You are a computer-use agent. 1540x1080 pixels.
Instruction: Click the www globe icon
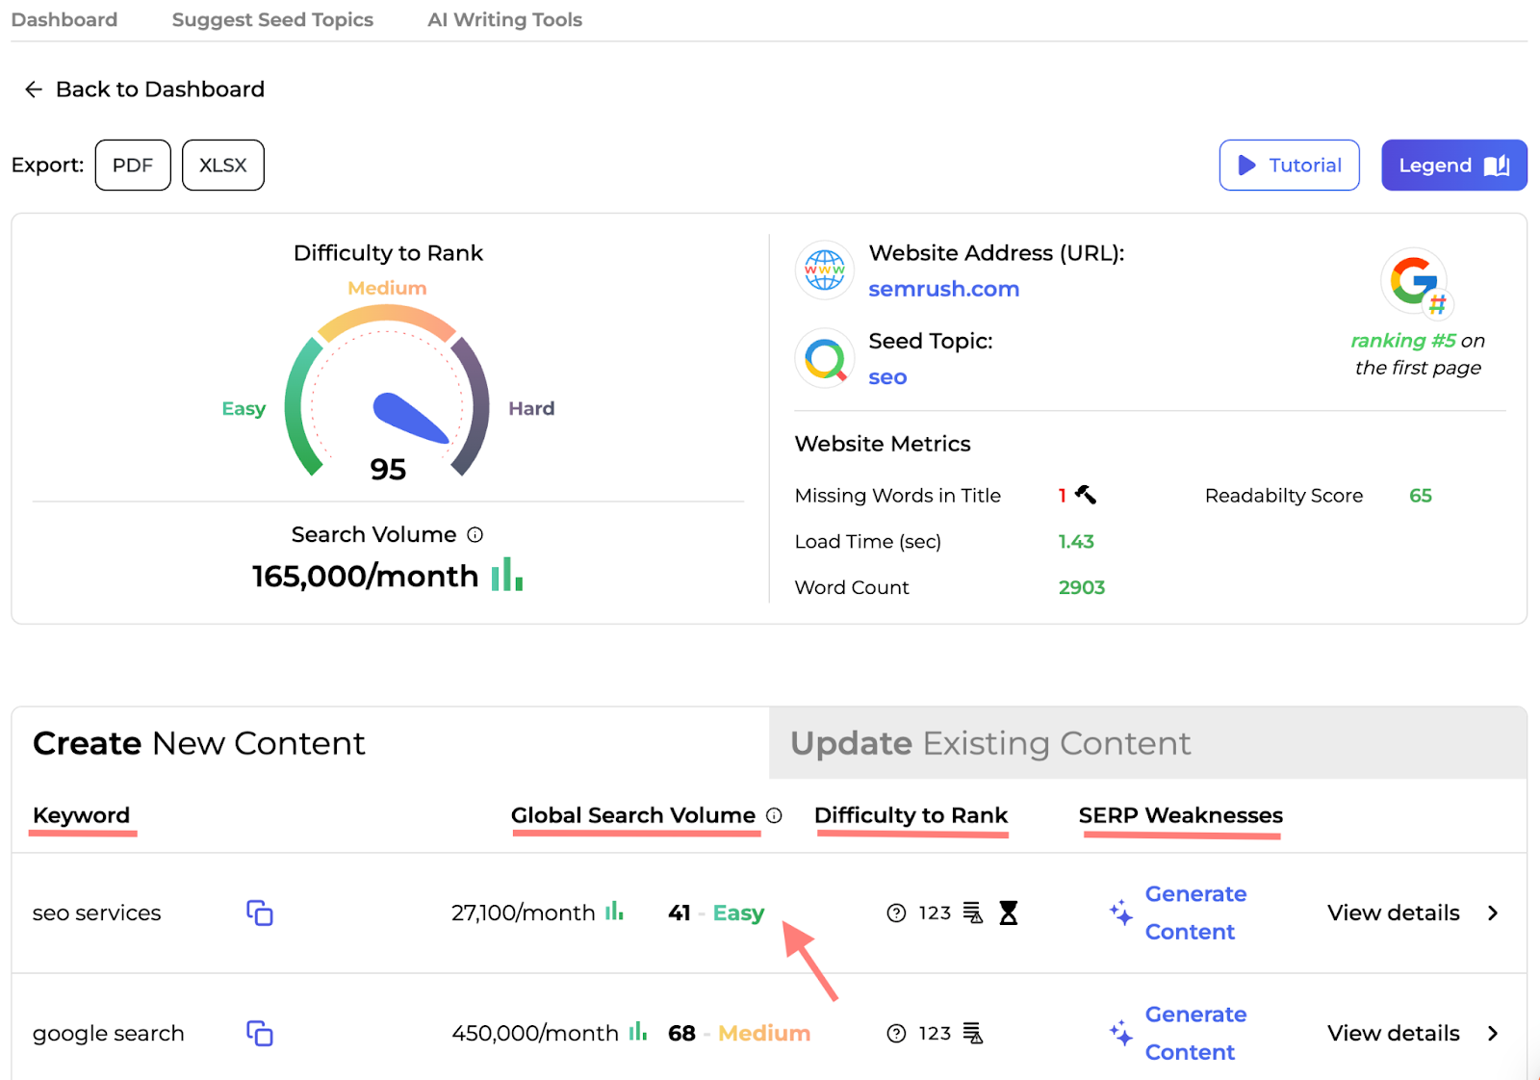point(825,270)
